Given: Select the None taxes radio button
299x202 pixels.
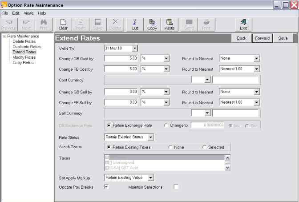Looking at the screenshot, I should click(x=170, y=147).
